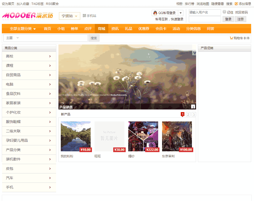Viewport: 254px width, 201px height.
Task: Click the mobile site QR code icon
Action: tap(84, 16)
